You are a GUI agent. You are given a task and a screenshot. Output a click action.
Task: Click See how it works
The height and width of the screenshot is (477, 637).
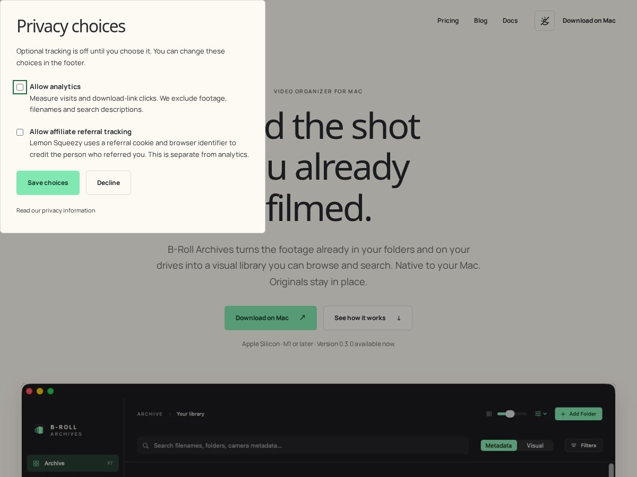coord(368,318)
